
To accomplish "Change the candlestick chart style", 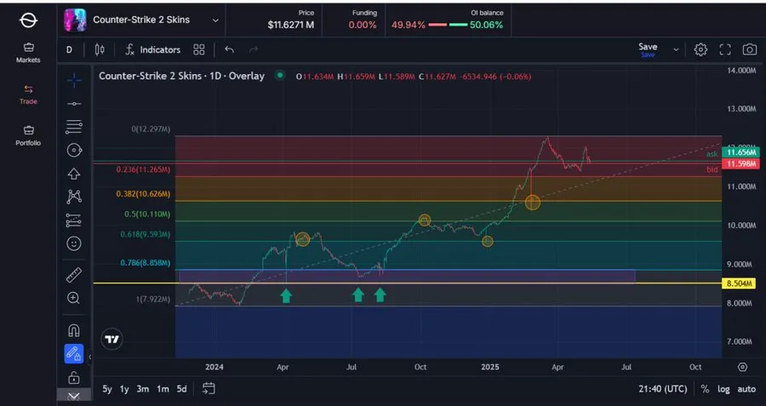I will click(x=100, y=50).
